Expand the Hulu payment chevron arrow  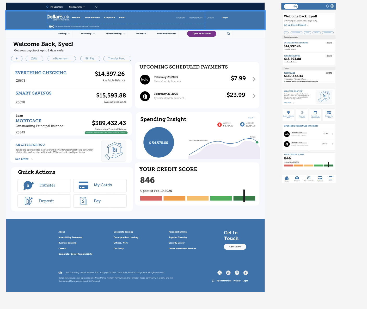tap(254, 79)
